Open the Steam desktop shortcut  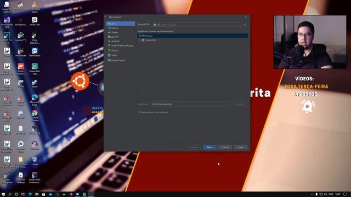tap(35, 84)
